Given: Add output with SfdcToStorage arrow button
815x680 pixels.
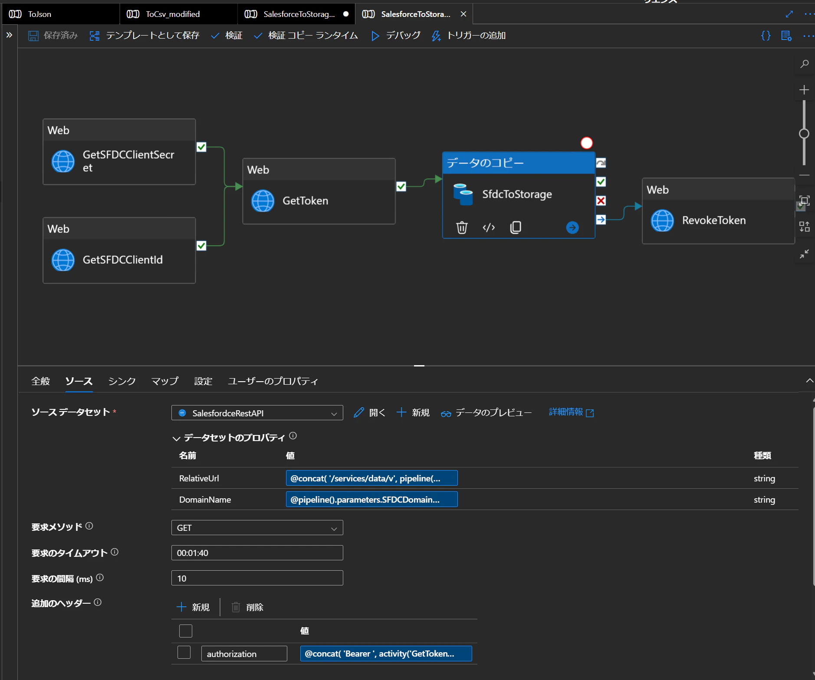Looking at the screenshot, I should [x=572, y=227].
